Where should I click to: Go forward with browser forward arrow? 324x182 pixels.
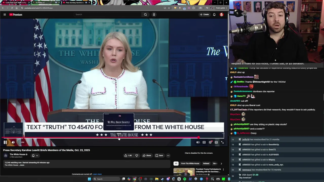coord(7,8)
